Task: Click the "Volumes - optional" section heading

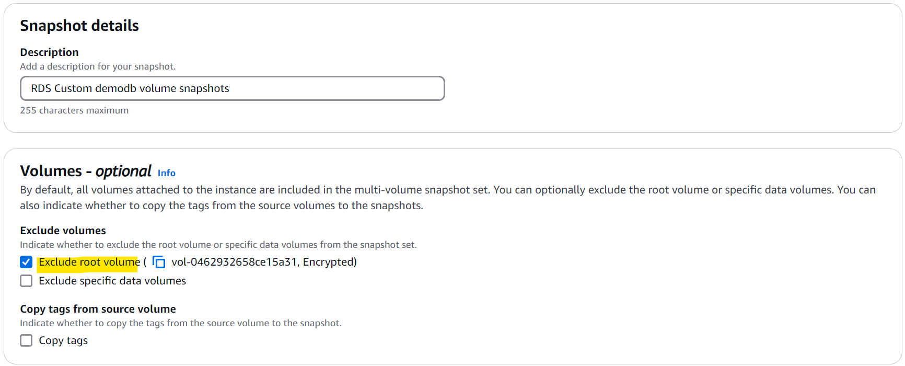Action: (x=86, y=171)
